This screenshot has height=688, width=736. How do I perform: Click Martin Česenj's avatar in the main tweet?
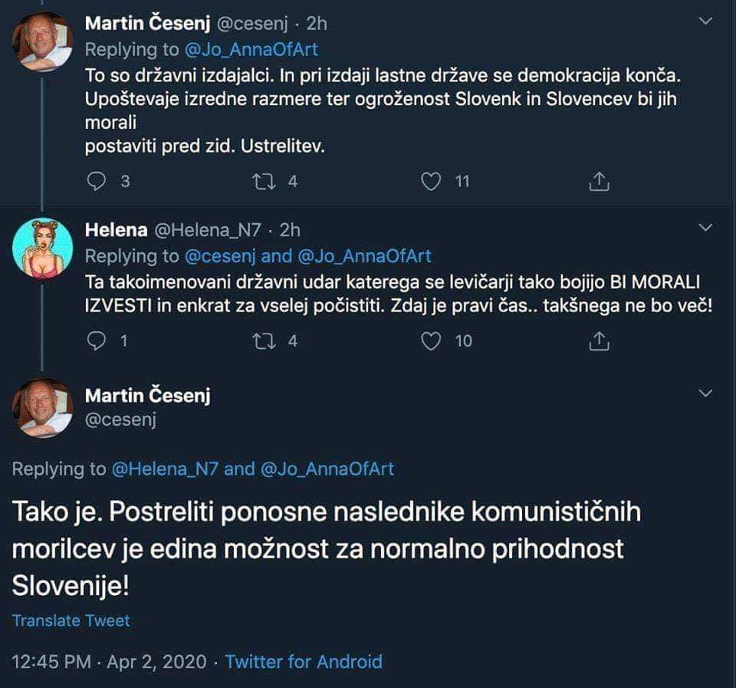point(43,407)
